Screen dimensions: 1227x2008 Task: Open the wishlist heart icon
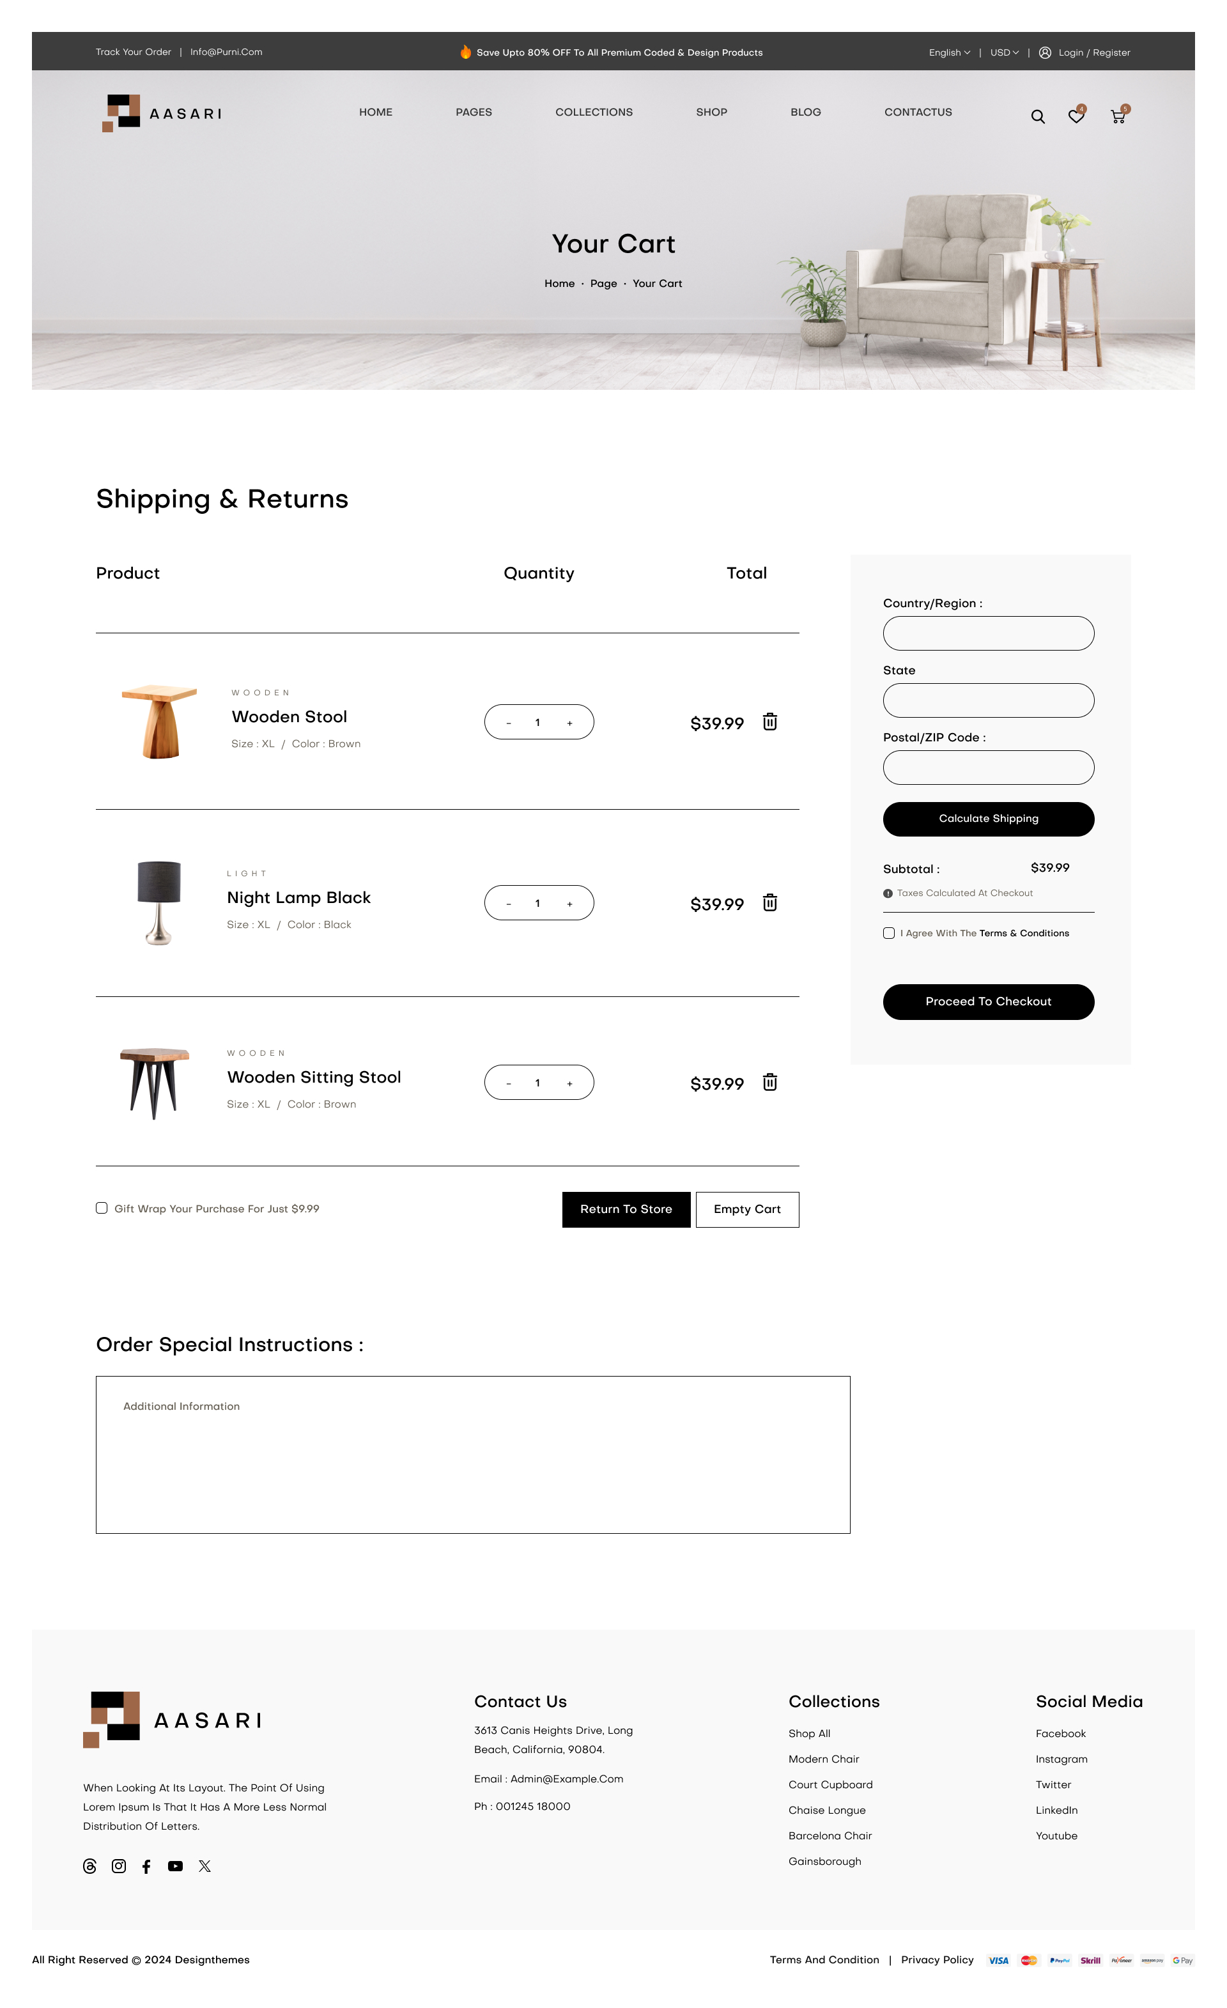pyautogui.click(x=1076, y=116)
